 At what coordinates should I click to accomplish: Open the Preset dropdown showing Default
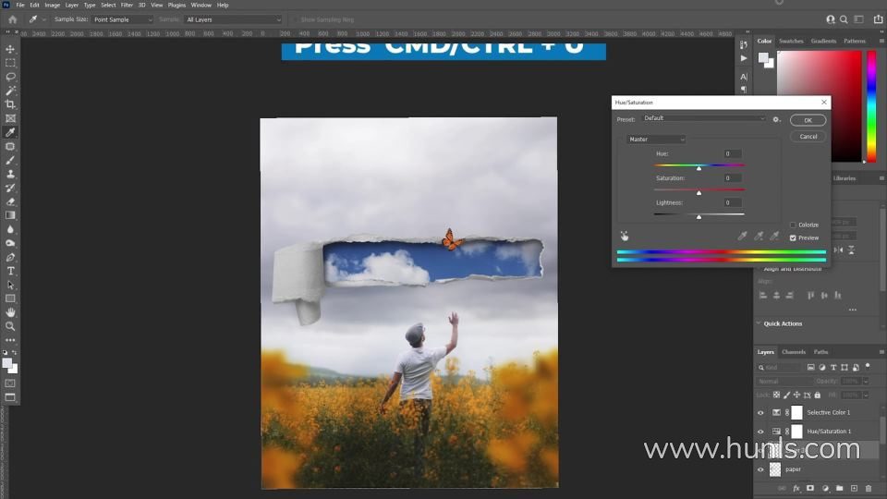coord(704,118)
